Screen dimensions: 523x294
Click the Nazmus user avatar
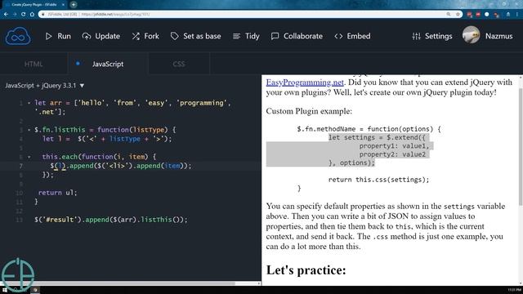pos(471,35)
